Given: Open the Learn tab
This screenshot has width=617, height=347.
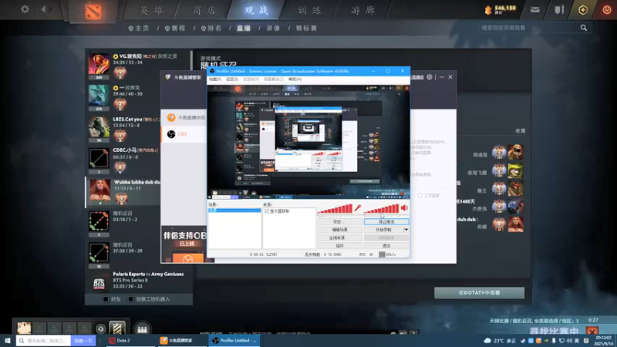Looking at the screenshot, I should pyautogui.click(x=310, y=10).
